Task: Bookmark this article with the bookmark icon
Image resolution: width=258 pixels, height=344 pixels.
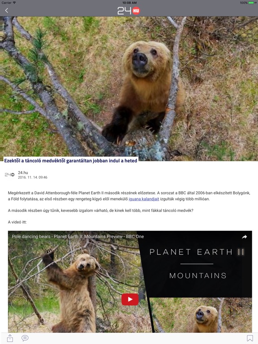Action: [x=249, y=338]
